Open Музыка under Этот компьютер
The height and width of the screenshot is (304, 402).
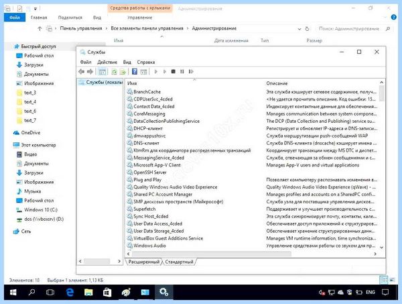(x=32, y=191)
